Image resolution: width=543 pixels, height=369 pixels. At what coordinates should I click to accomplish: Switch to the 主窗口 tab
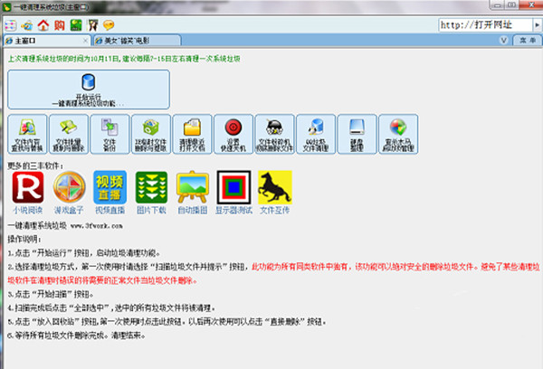(x=47, y=41)
